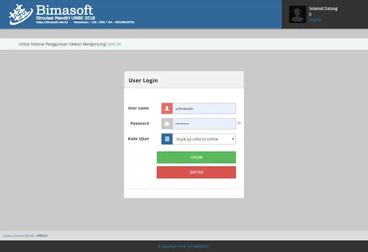The width and height of the screenshot is (368, 252).
Task: Click the username field showing yokowasis
Action: click(x=203, y=108)
